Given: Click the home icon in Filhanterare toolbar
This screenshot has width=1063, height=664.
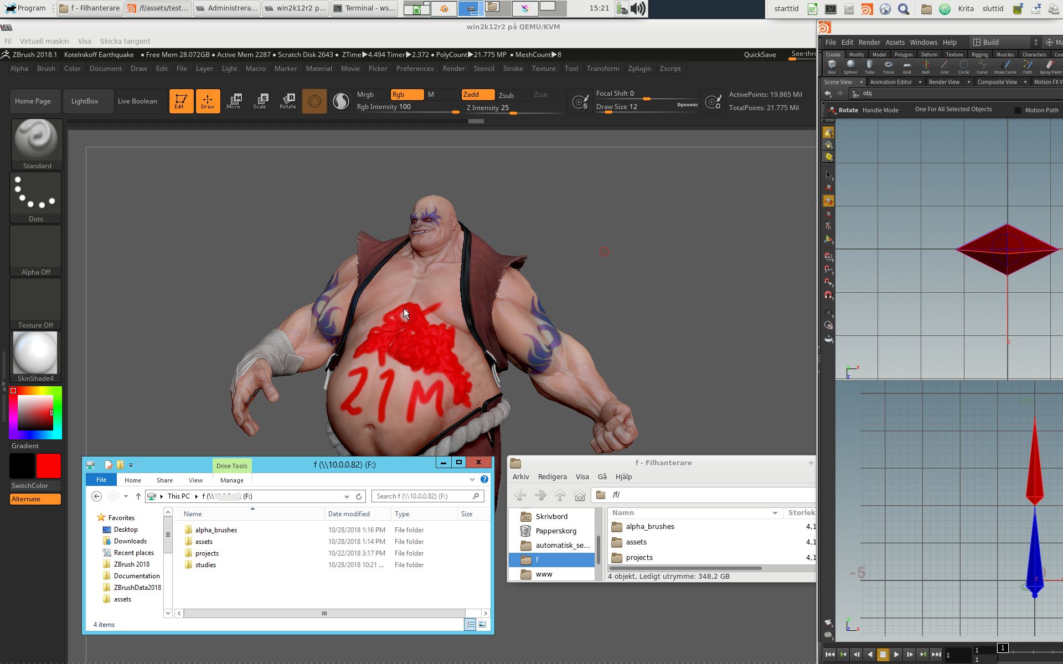Looking at the screenshot, I should click(x=580, y=495).
